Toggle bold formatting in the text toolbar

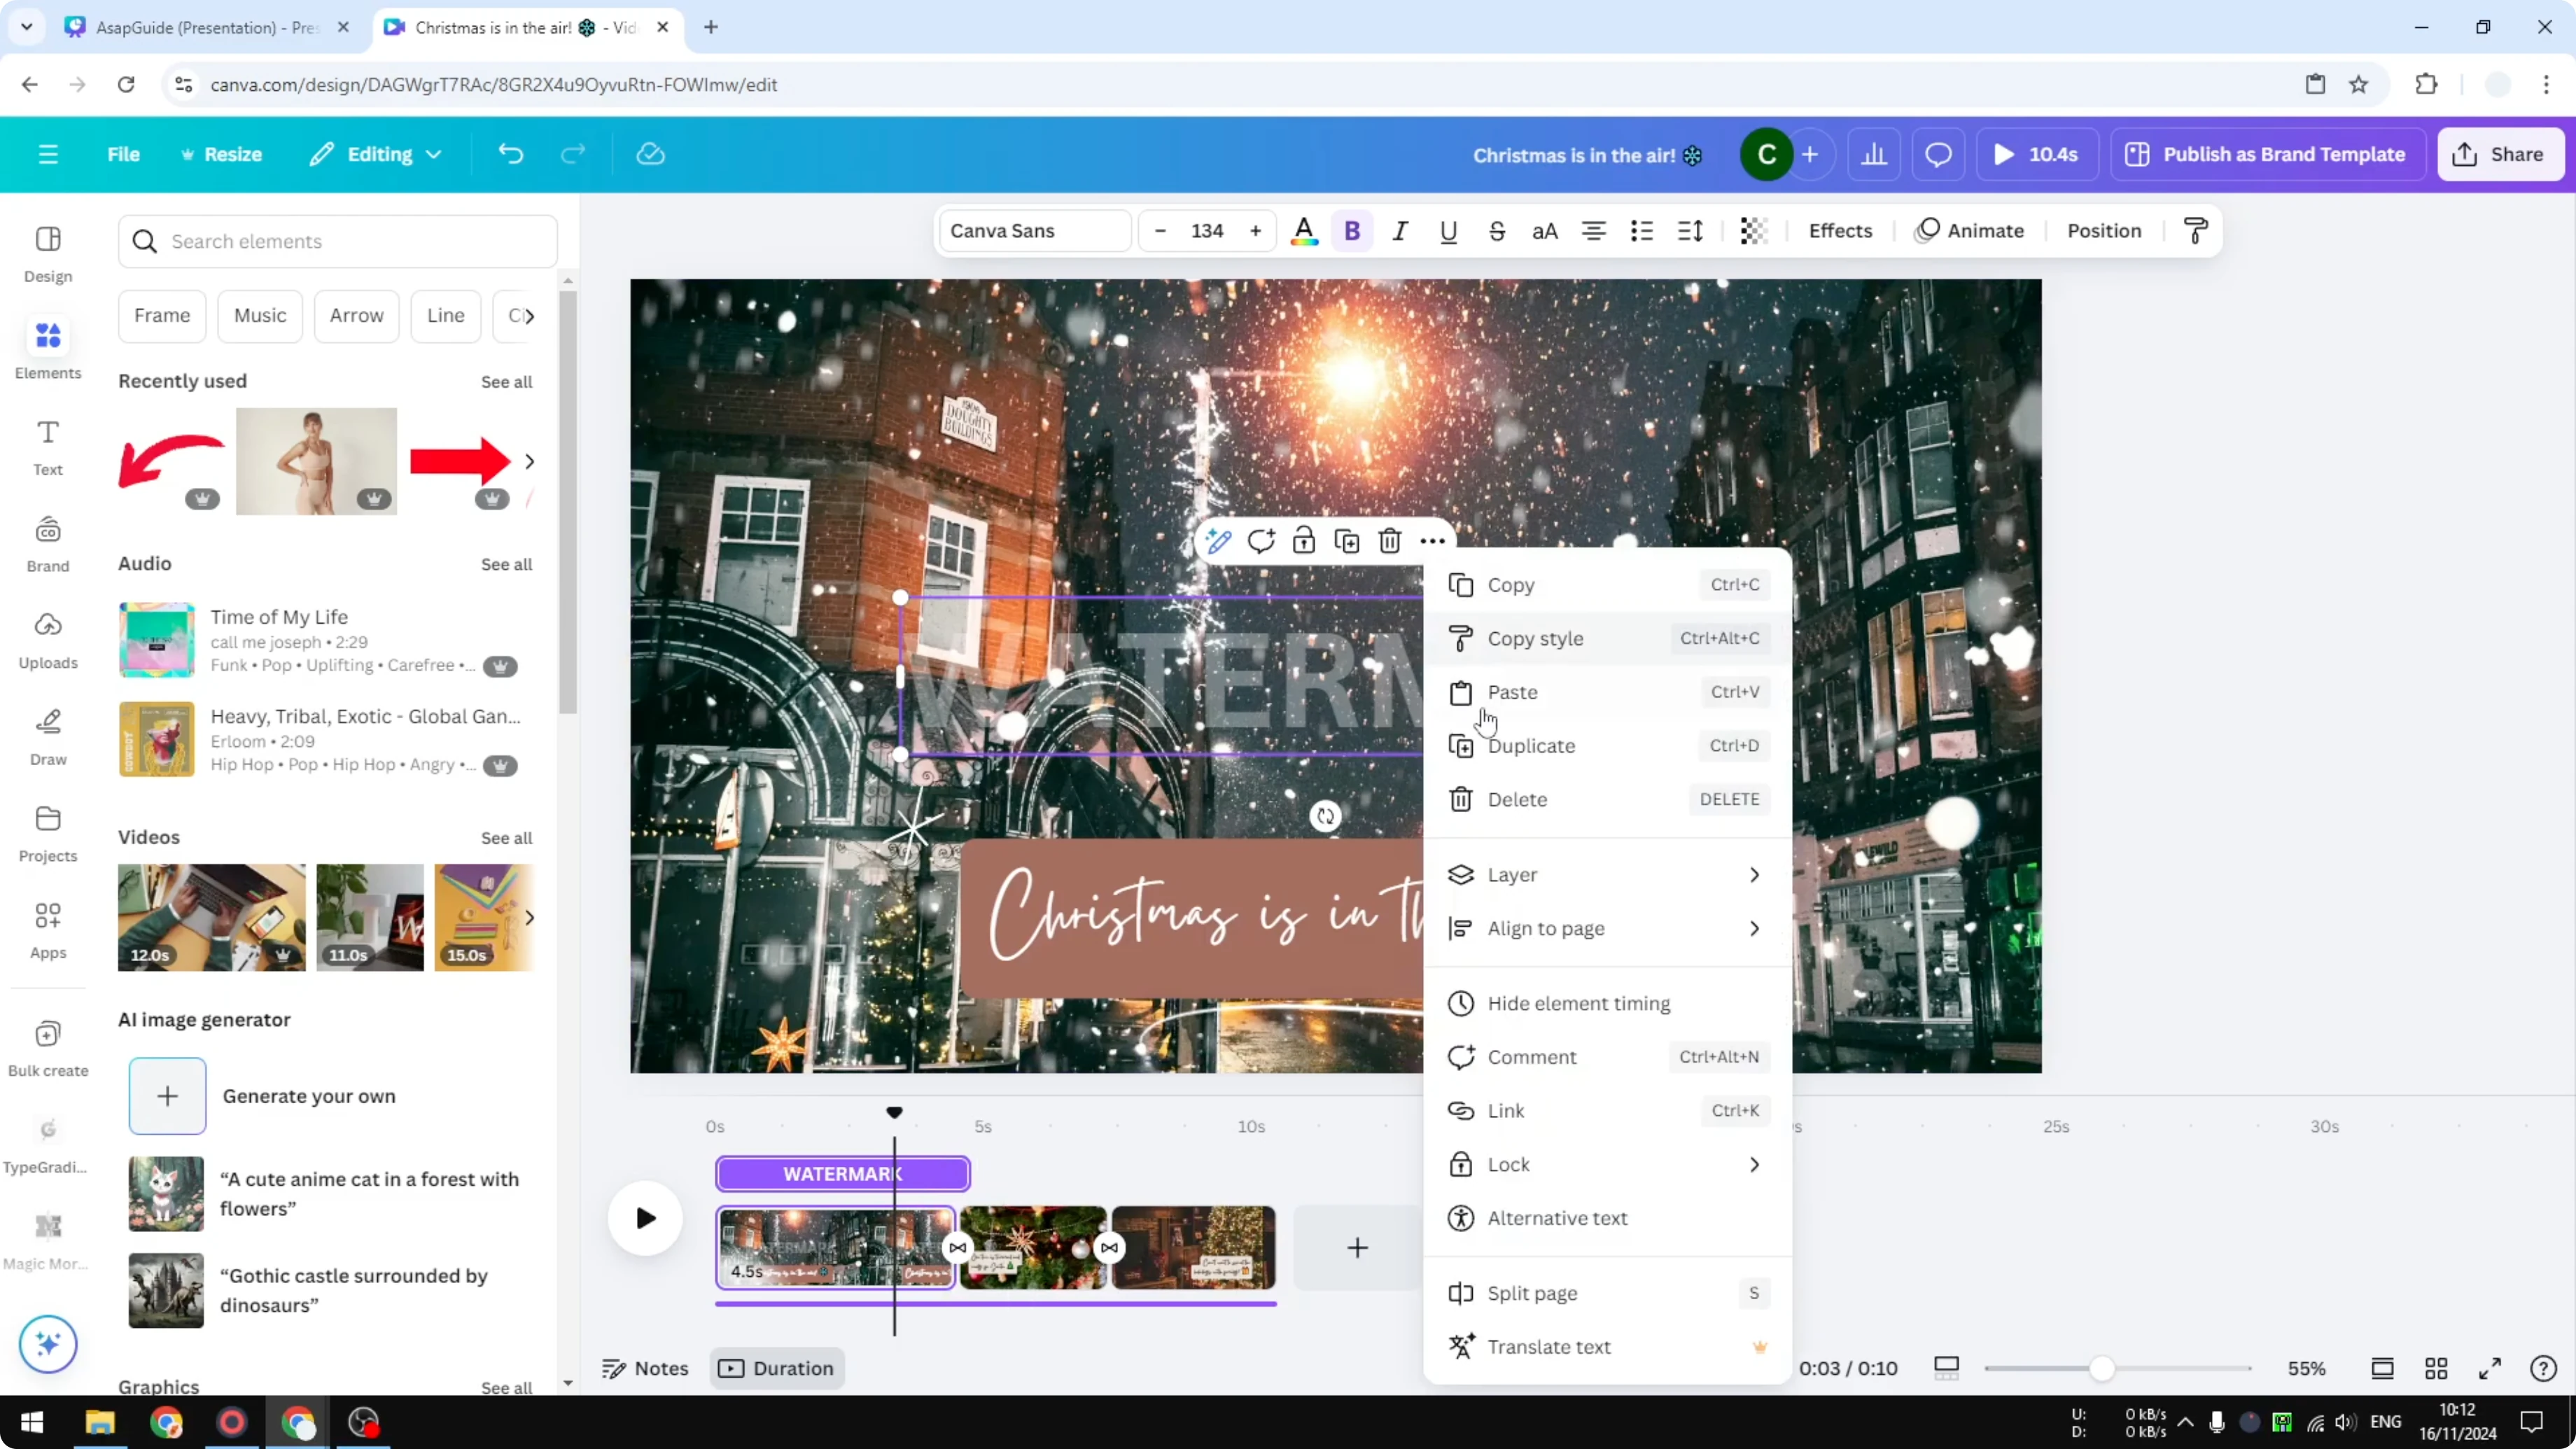1352,231
